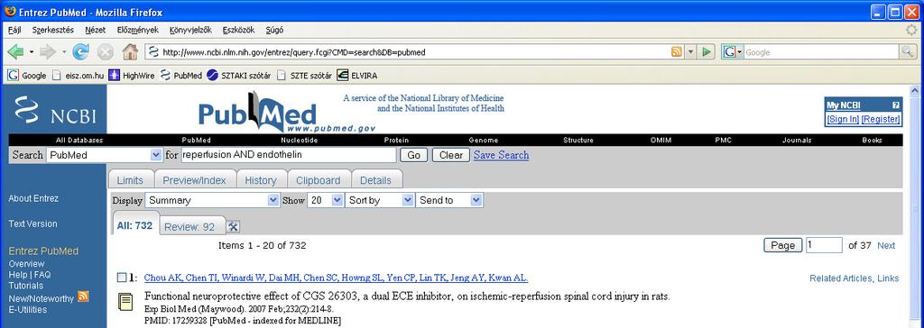This screenshot has width=924, height=328.
Task: Open the Szerkesztés menu
Action: tap(53, 30)
